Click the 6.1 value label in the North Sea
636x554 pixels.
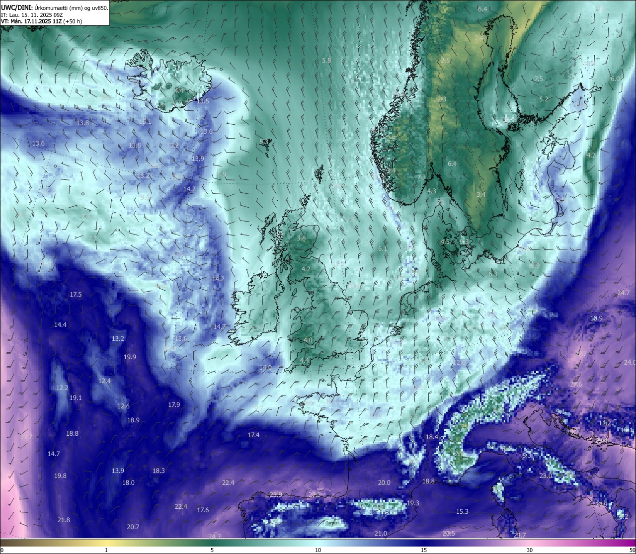383,249
